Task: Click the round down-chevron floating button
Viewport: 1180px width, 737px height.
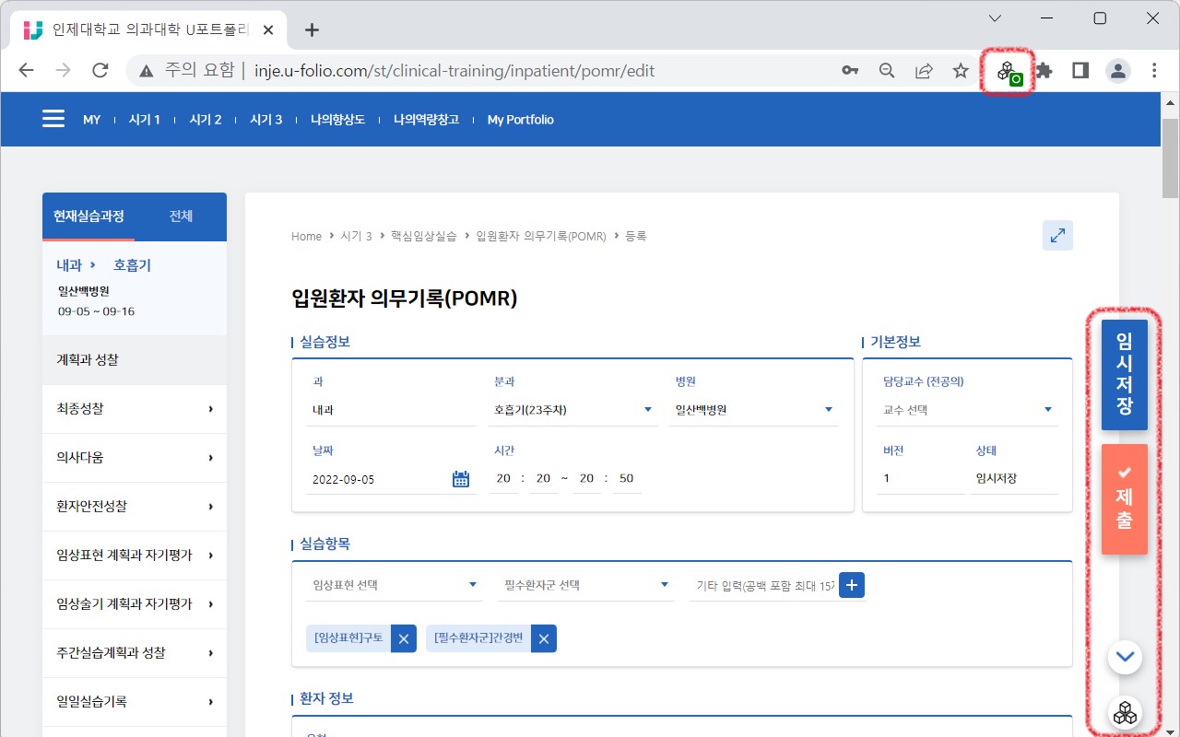Action: pyautogui.click(x=1124, y=657)
